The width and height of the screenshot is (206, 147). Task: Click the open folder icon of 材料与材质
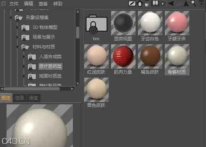pos(25,47)
